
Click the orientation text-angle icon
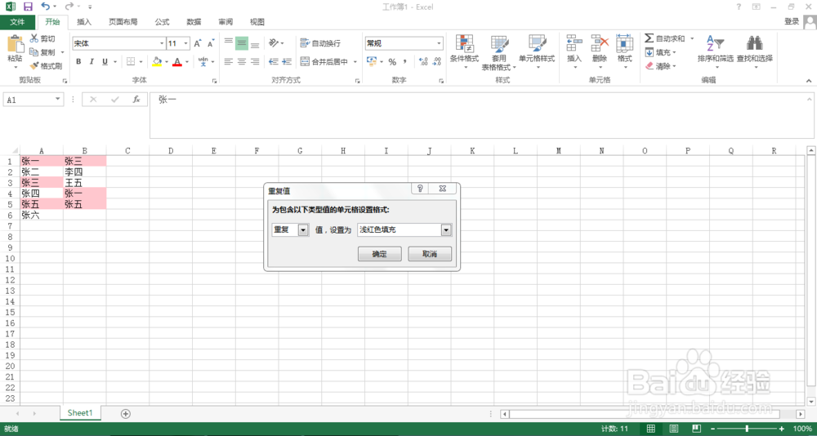pos(273,43)
